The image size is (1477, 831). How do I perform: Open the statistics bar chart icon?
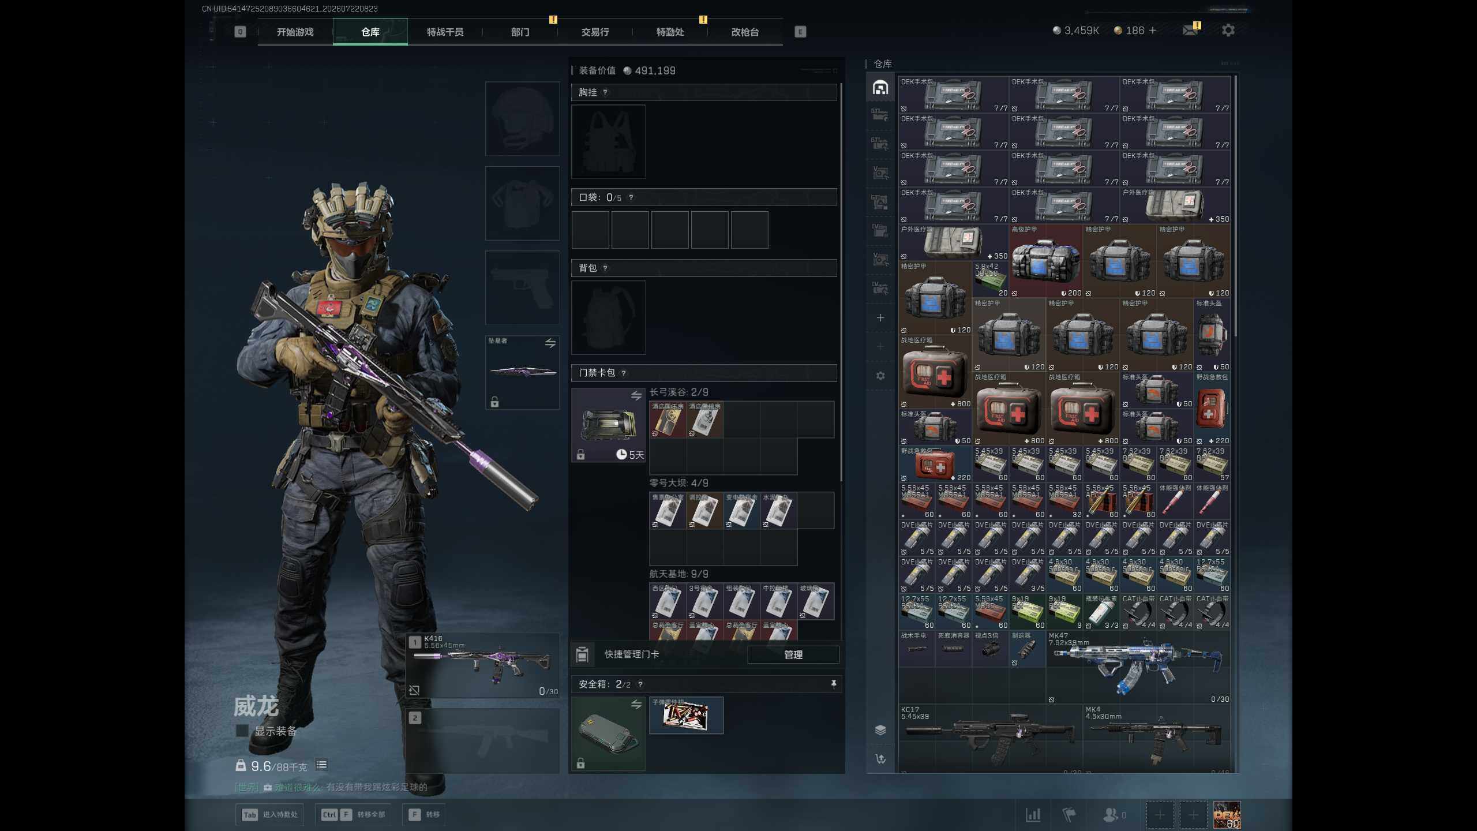[1033, 815]
